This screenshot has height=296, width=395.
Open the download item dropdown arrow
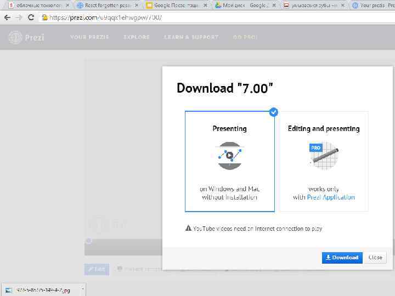tap(83, 289)
